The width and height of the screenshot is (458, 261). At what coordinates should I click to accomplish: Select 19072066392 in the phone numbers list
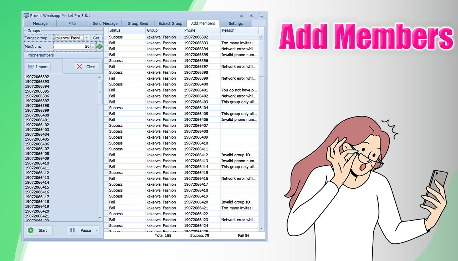click(x=37, y=77)
